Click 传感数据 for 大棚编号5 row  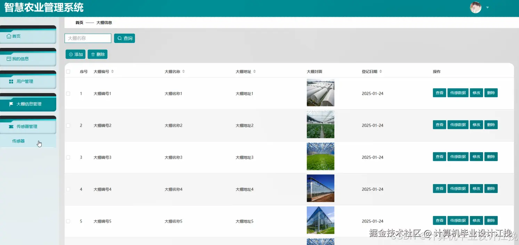[x=458, y=221]
